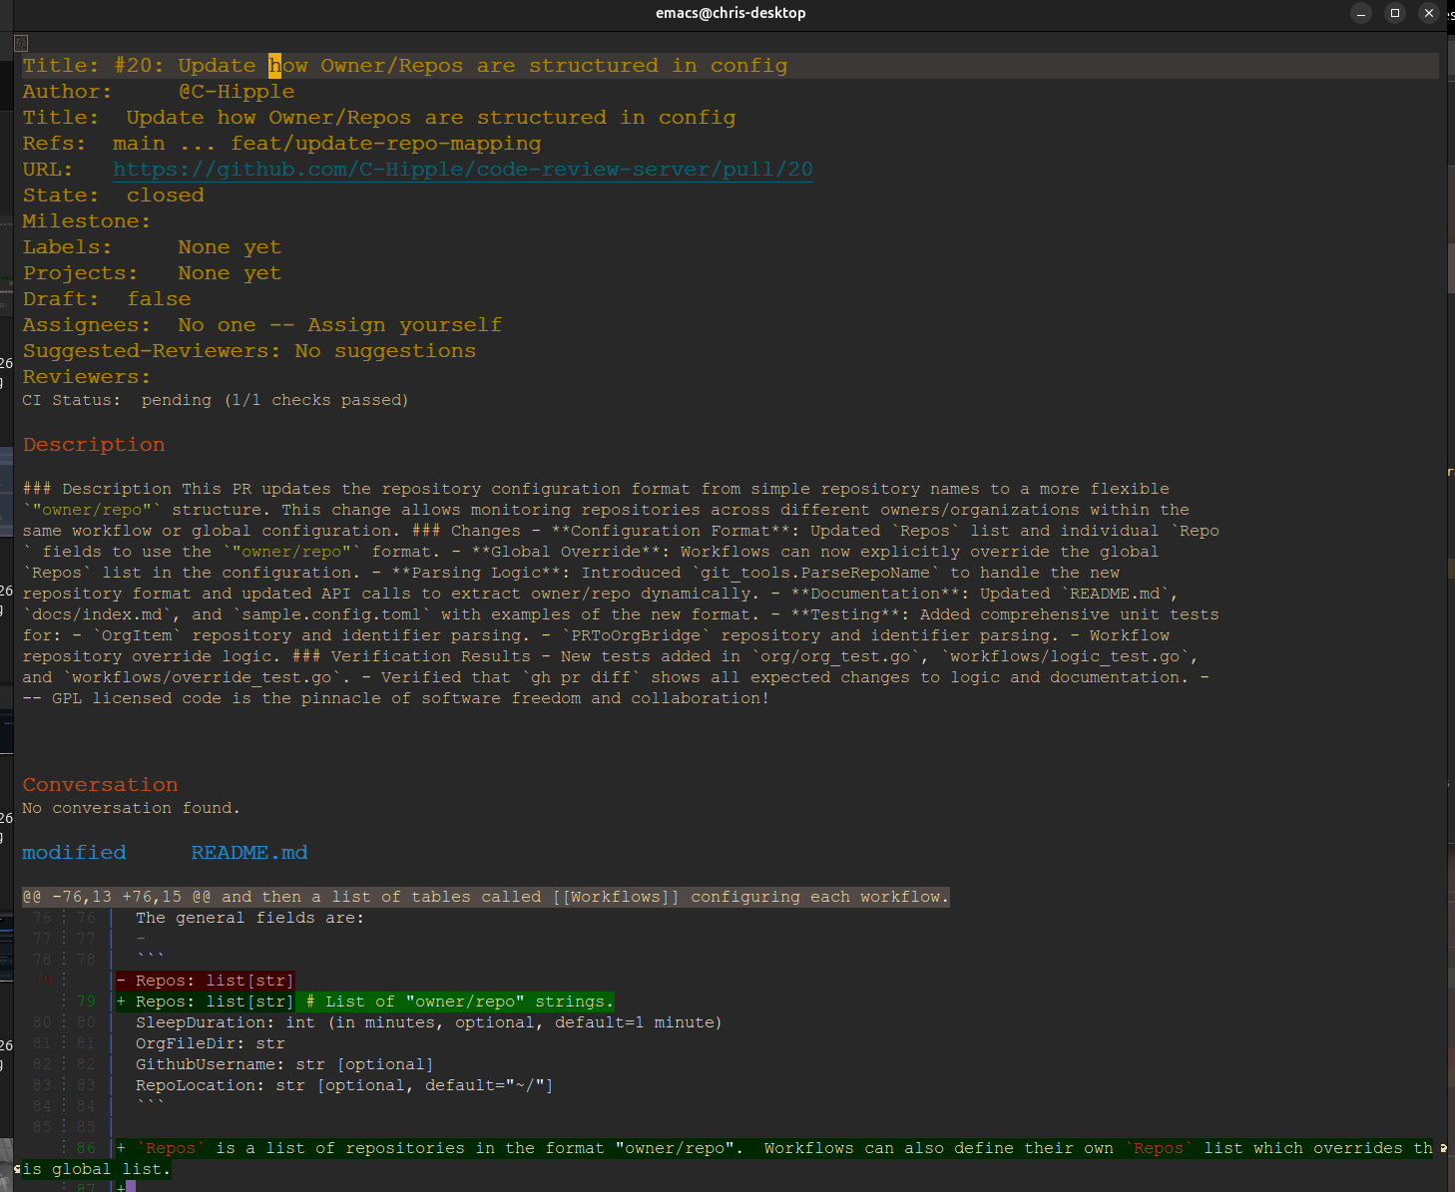Image resolution: width=1455 pixels, height=1192 pixels.
Task: Click the @@ -76,13 +76,15 @@ hunk header
Action: click(x=485, y=897)
